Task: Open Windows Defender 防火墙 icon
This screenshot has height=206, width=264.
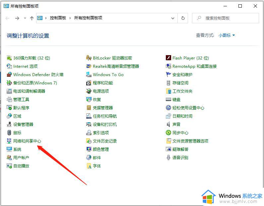Action: coord(9,74)
